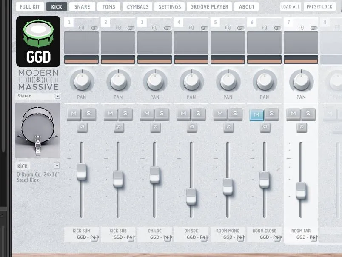The height and width of the screenshot is (257, 342).
Task: Click the OH SDC pan knob
Action: pyautogui.click(x=192, y=81)
